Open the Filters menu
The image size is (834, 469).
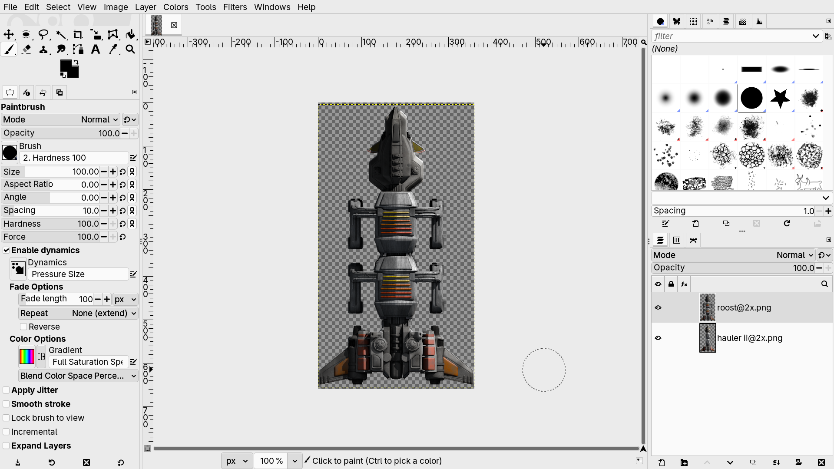click(x=235, y=7)
